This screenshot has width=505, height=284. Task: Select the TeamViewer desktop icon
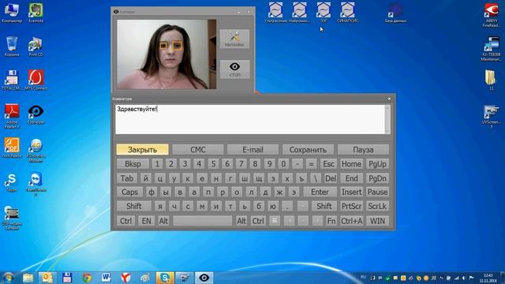(x=36, y=184)
